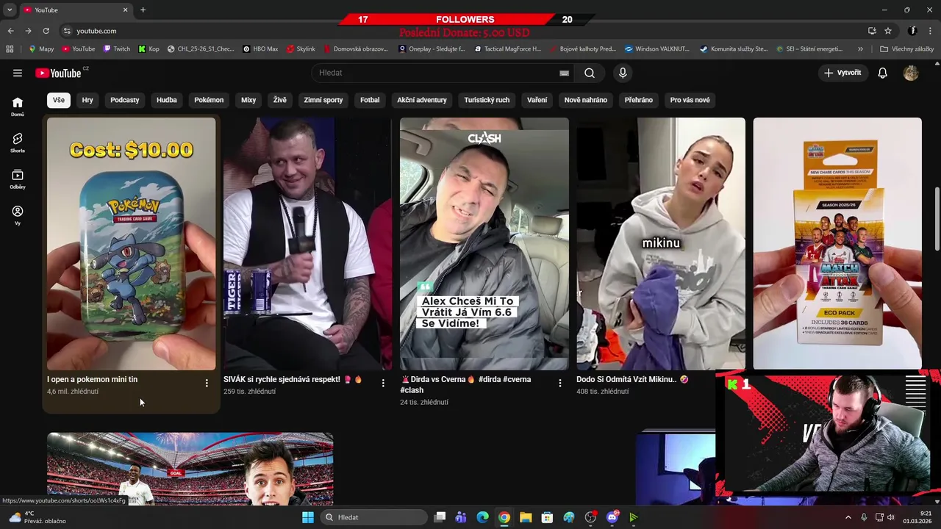The image size is (941, 529).
Task: Select the Podcasty filter chip
Action: pyautogui.click(x=125, y=100)
